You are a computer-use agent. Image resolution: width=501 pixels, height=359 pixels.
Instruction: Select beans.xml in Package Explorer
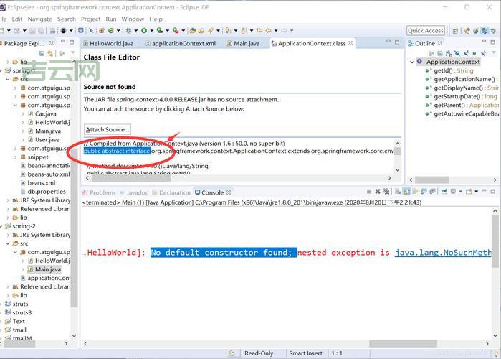click(38, 183)
